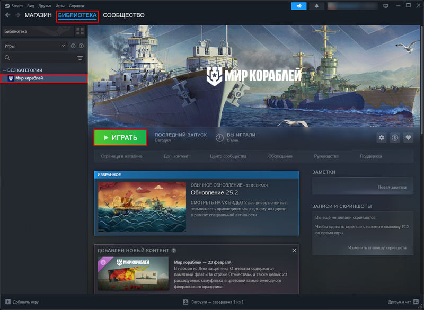The height and width of the screenshot is (310, 424).
Task: Click the library search field
Action: pyautogui.click(x=40, y=58)
